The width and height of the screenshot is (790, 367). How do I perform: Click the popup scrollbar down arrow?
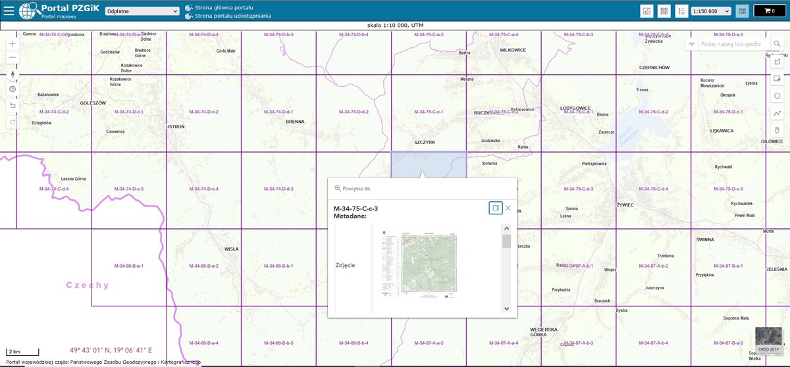coord(506,308)
